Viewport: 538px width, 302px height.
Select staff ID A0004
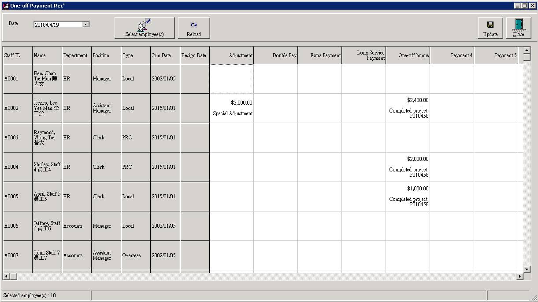[18, 167]
